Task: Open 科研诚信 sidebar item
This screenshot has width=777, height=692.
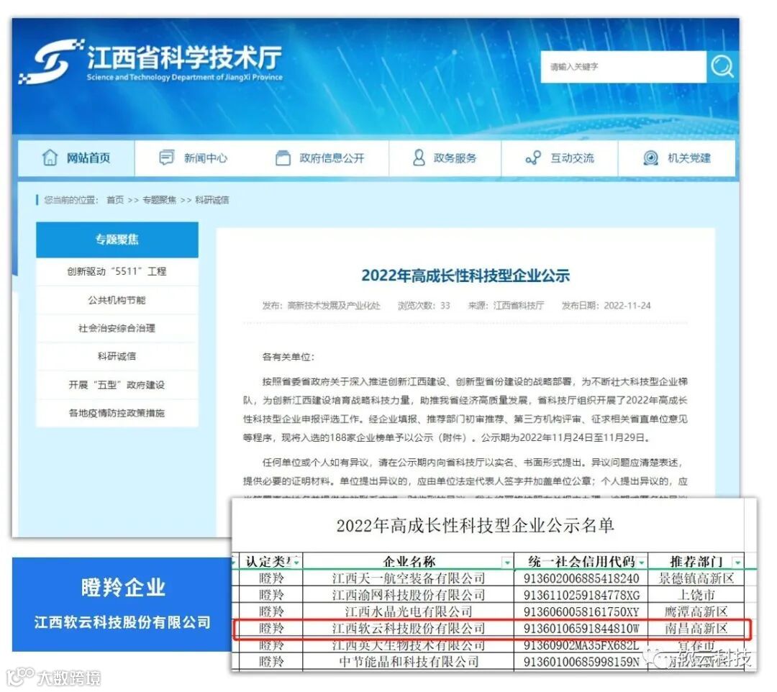Action: [117, 356]
